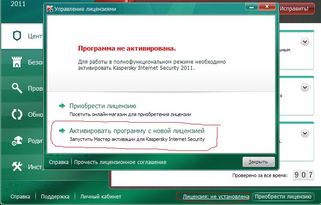Open Прочесть лицензионное соглашение link

(120, 162)
